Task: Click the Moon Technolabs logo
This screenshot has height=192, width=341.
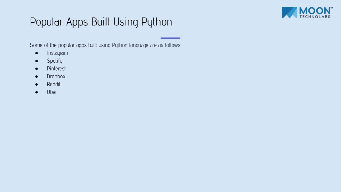Action: click(307, 12)
